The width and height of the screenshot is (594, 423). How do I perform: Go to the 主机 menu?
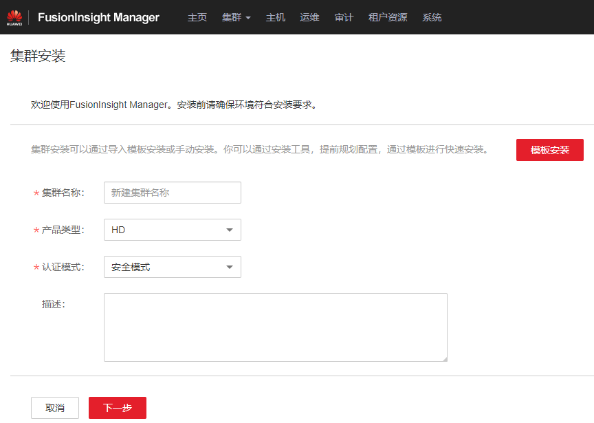point(276,17)
